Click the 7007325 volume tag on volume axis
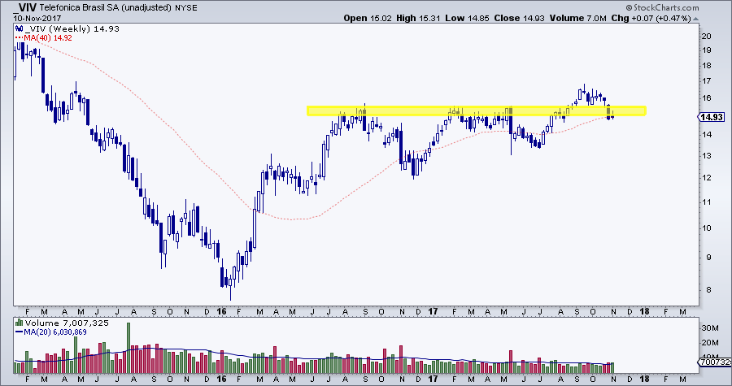732x386 pixels. (712, 362)
